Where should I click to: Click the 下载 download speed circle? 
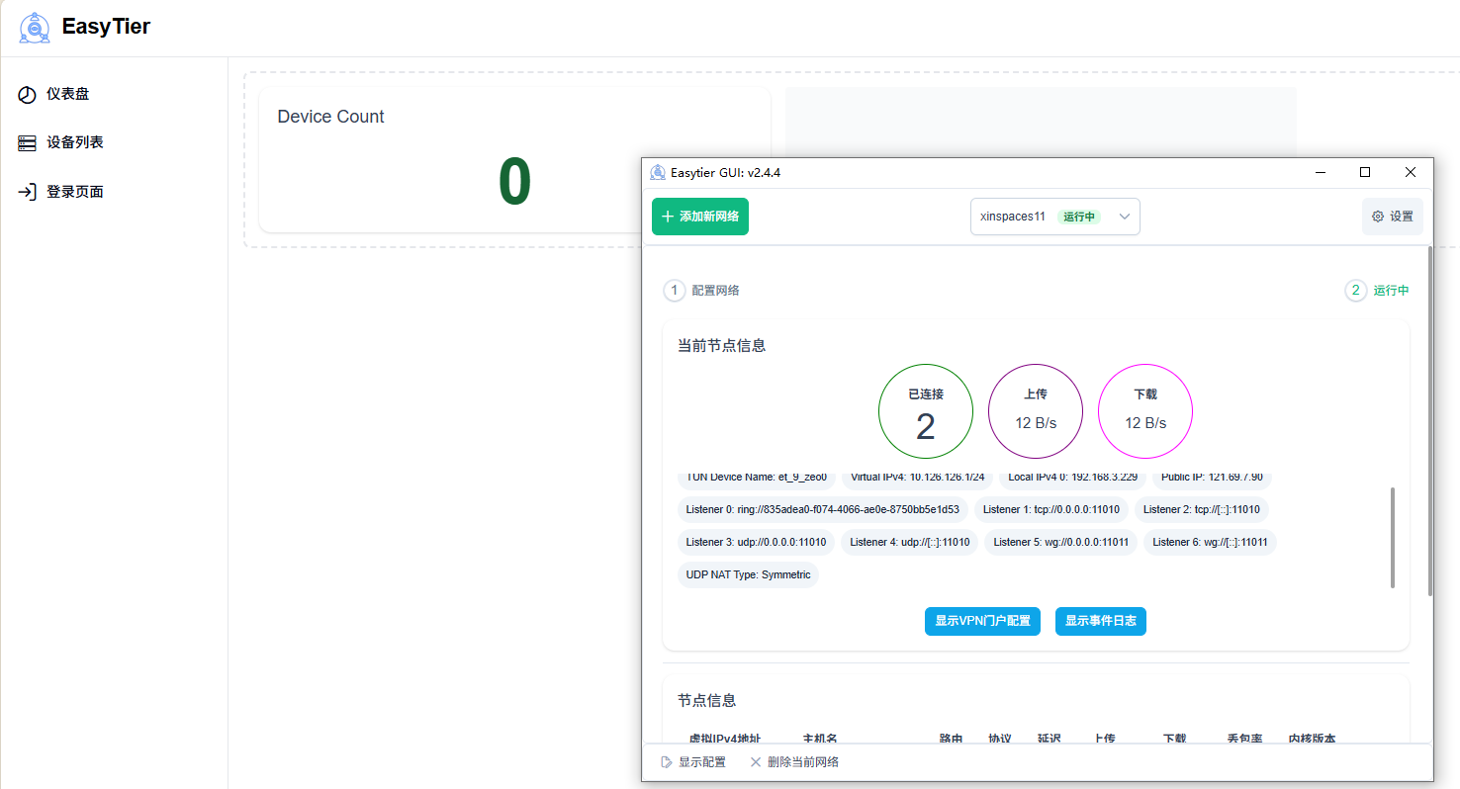point(1145,412)
